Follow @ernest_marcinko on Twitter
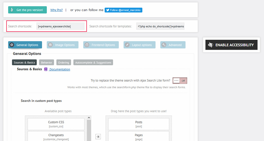Viewport: 264px width, 141px height. coord(123,10)
